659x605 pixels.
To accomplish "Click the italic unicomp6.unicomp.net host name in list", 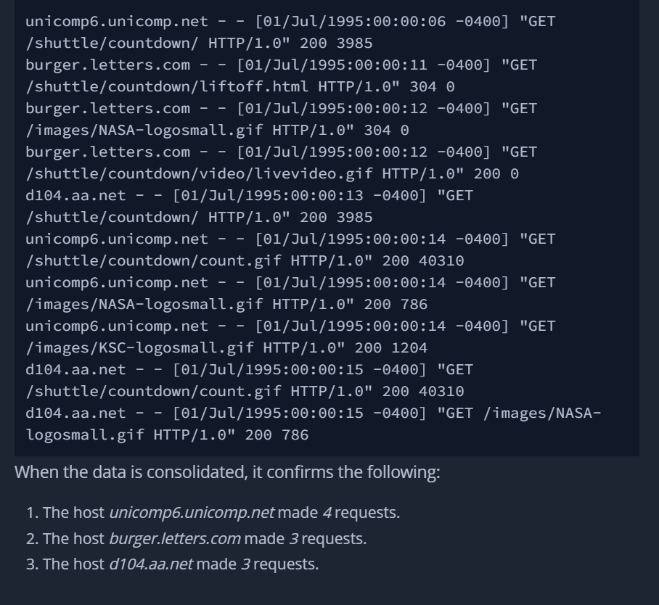I will (x=192, y=513).
